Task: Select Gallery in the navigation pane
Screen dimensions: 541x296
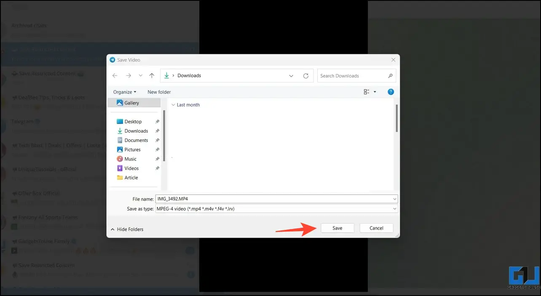Action: coord(134,103)
